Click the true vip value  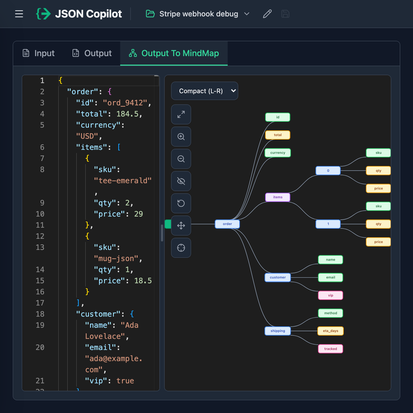click(125, 381)
